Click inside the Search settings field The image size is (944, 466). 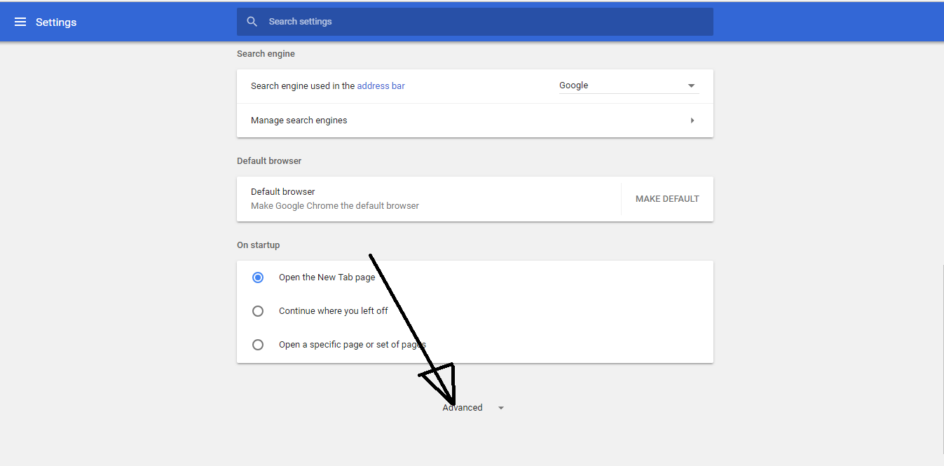(420, 21)
